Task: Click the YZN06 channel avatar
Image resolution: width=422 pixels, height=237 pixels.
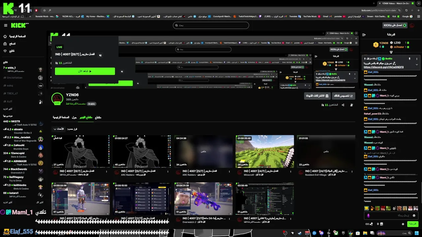Action: click(57, 98)
